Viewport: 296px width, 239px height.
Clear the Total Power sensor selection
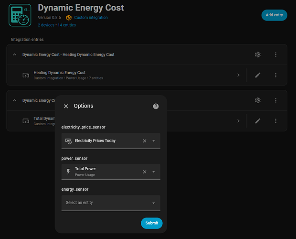(x=145, y=172)
